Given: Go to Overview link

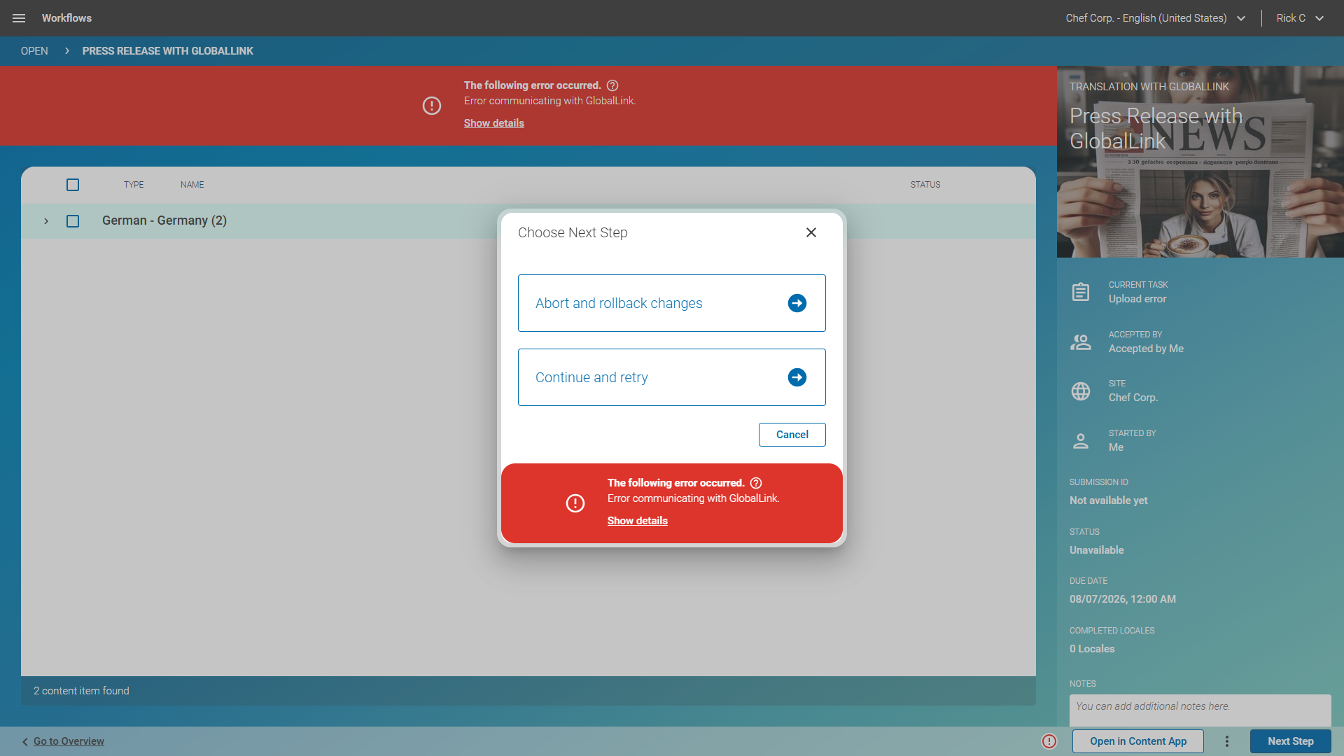Looking at the screenshot, I should (69, 741).
